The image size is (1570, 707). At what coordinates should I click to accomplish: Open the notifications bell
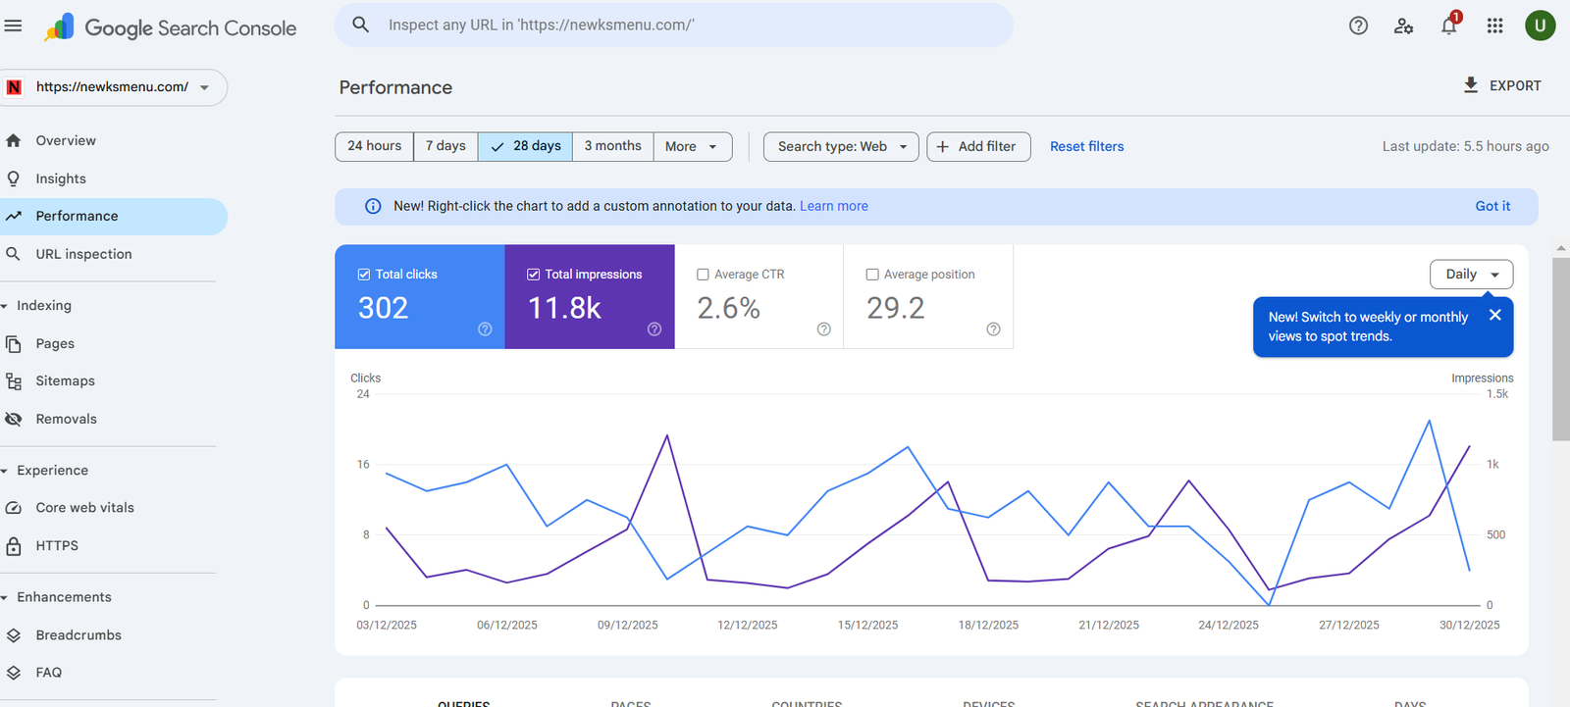[x=1448, y=26]
